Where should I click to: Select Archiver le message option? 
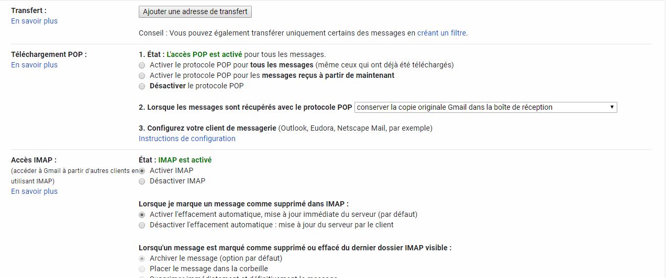[142, 259]
